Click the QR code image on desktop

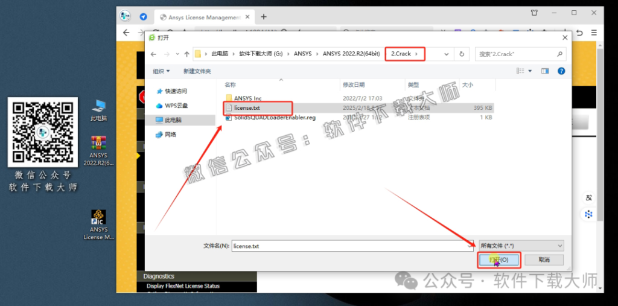point(43,132)
